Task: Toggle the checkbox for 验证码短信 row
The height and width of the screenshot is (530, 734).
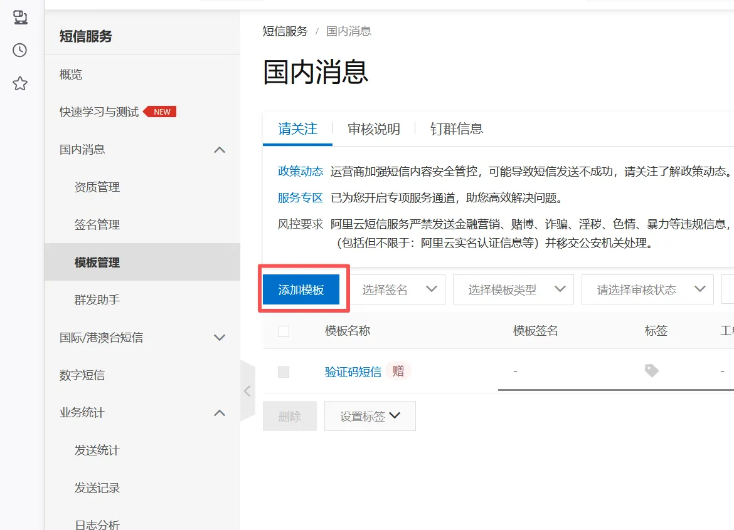Action: click(283, 372)
